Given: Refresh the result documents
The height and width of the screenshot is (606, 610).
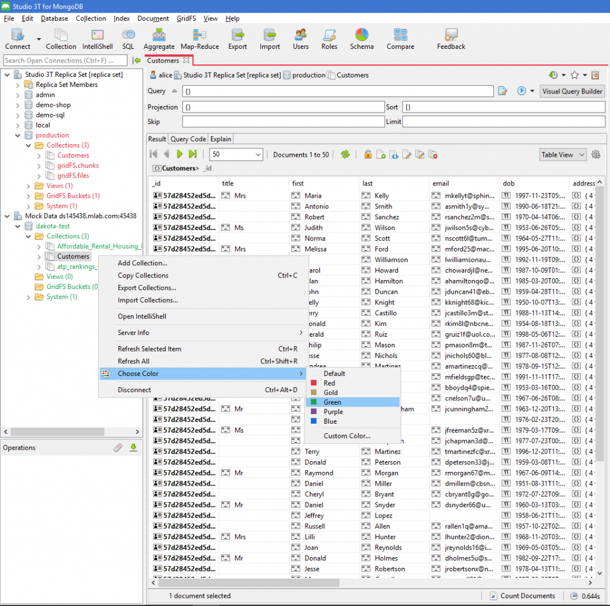Looking at the screenshot, I should [x=345, y=154].
